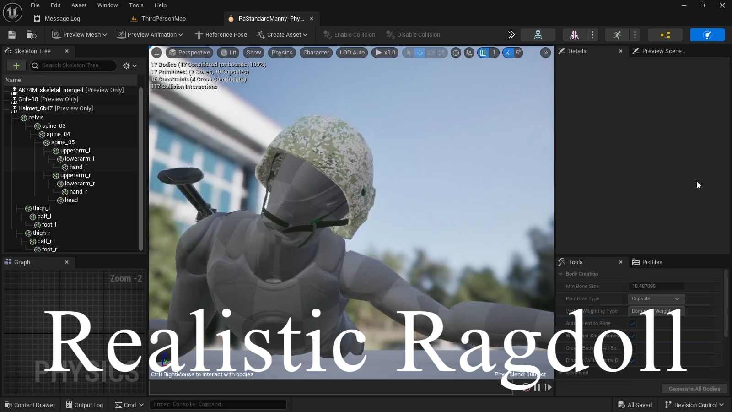Screen dimensions: 732x412
Task: Toggle Auto Orient to Bone checkbox
Action: tap(632, 324)
